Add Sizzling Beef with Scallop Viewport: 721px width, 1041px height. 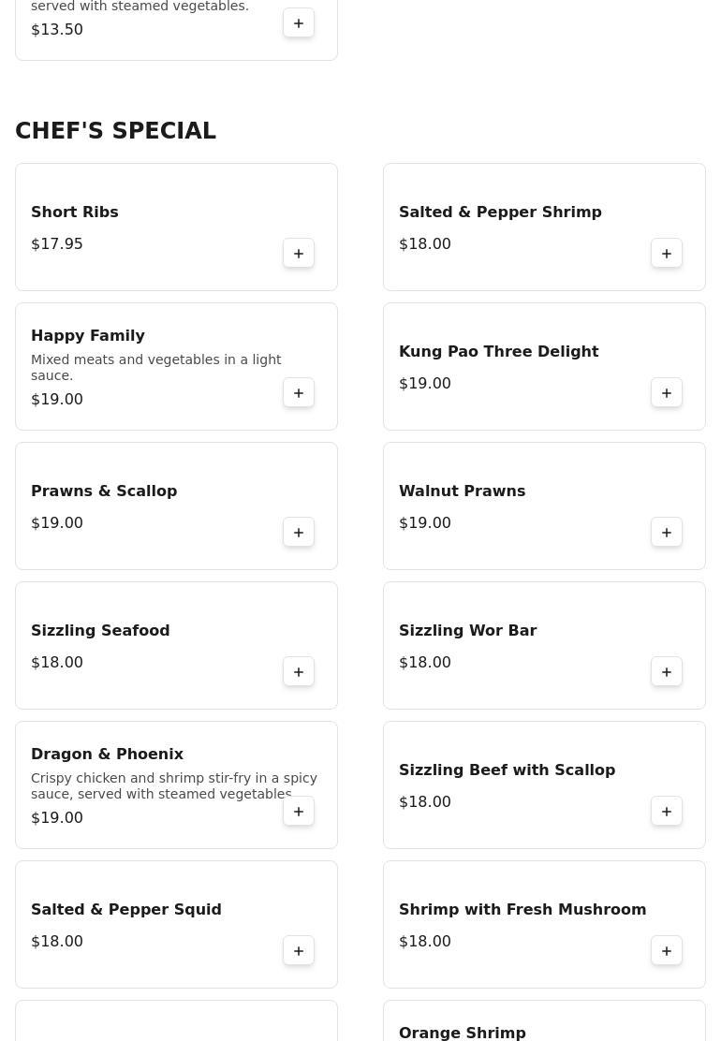pyautogui.click(x=667, y=812)
